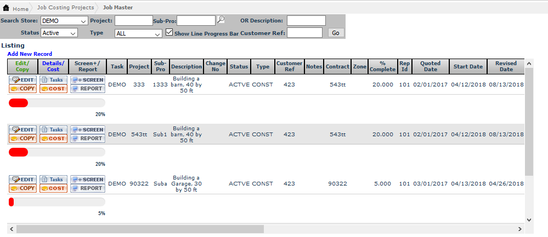Click the Home icon in breadcrumb
This screenshot has height=237, width=548.
6,8
